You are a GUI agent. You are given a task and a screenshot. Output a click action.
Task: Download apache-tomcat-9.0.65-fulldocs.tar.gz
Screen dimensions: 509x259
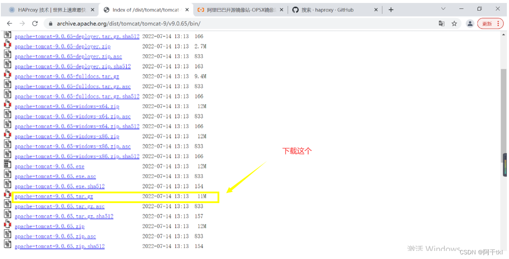tap(67, 76)
